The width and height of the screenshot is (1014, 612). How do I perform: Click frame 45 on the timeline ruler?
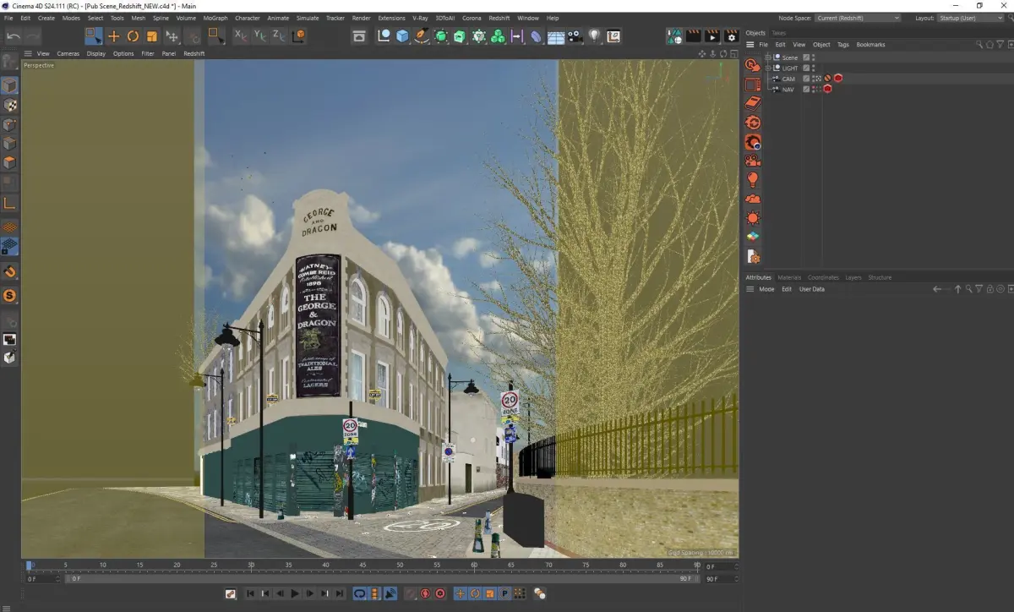(363, 565)
